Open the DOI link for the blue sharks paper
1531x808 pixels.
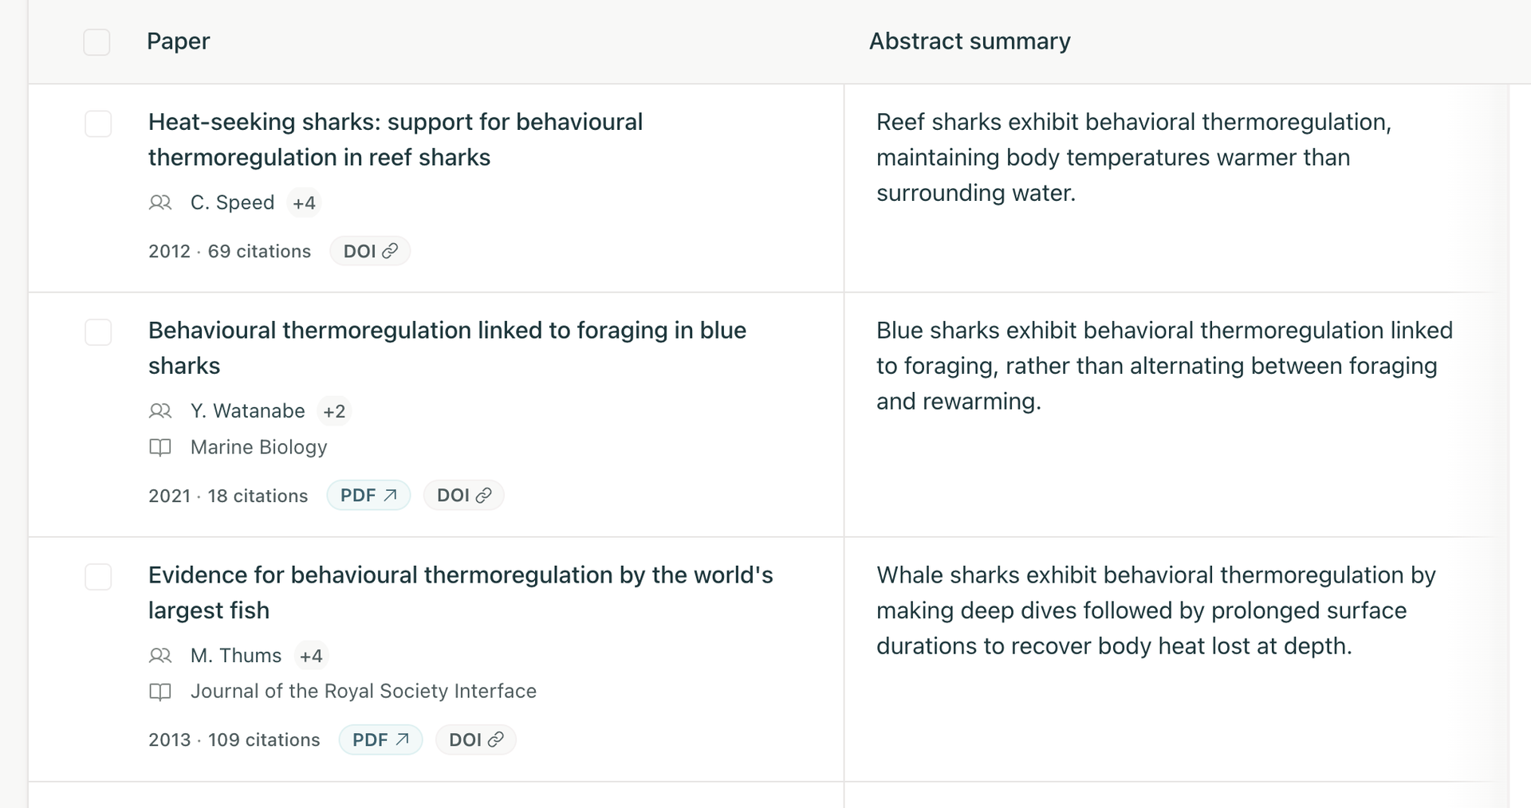463,496
